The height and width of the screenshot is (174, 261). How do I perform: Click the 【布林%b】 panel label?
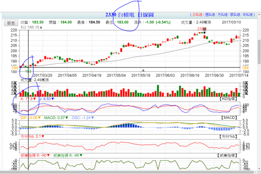coord(228,137)
